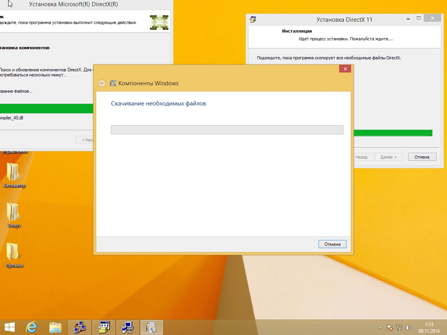Maximize the Установка DirectX 11 window
Viewport: 447px width, 335px height.
click(419, 19)
